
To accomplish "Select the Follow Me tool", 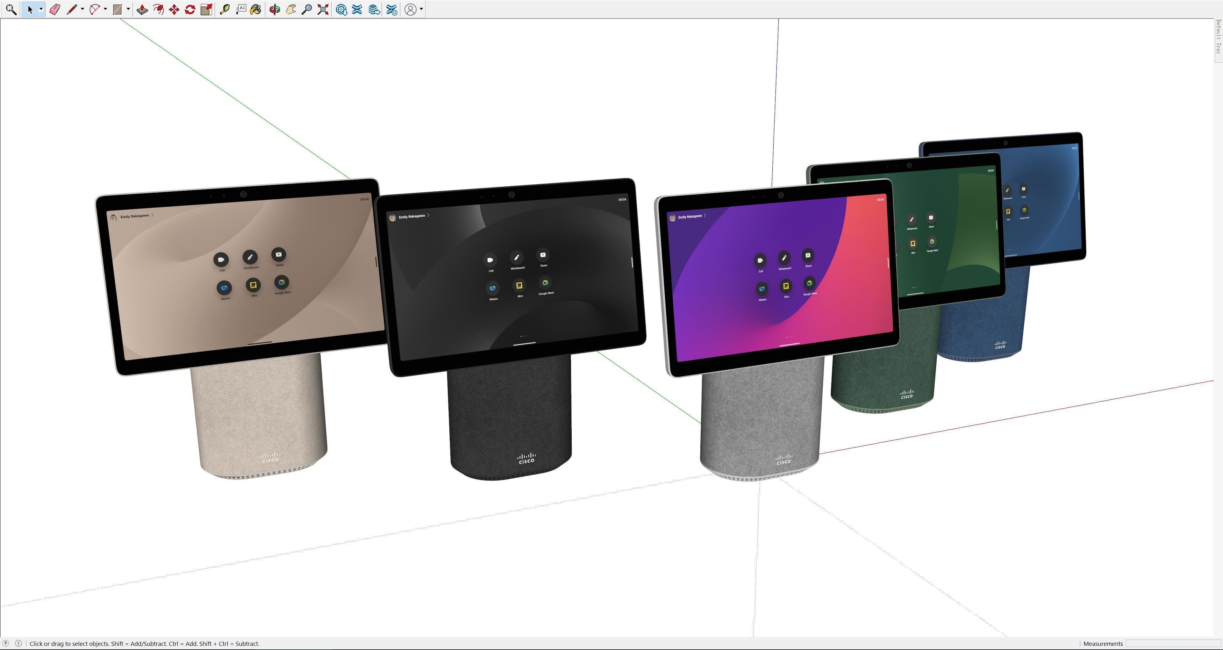I will tap(158, 9).
